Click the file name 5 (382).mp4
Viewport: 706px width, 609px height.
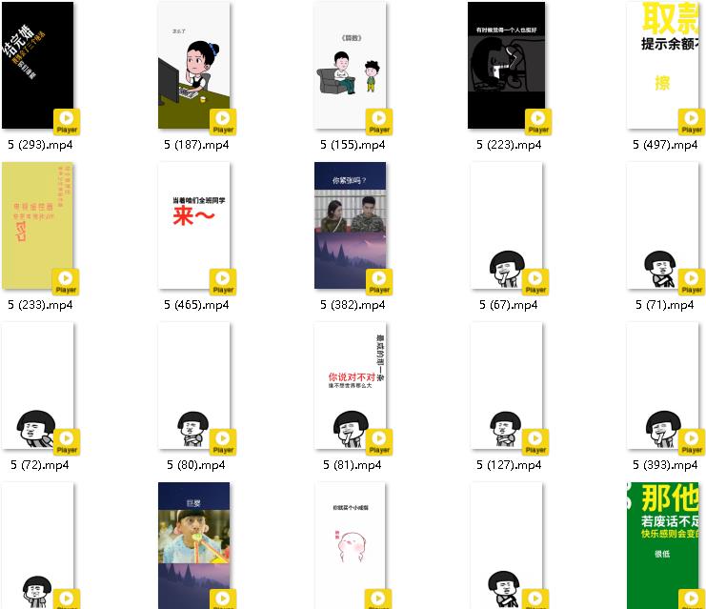[x=353, y=305]
